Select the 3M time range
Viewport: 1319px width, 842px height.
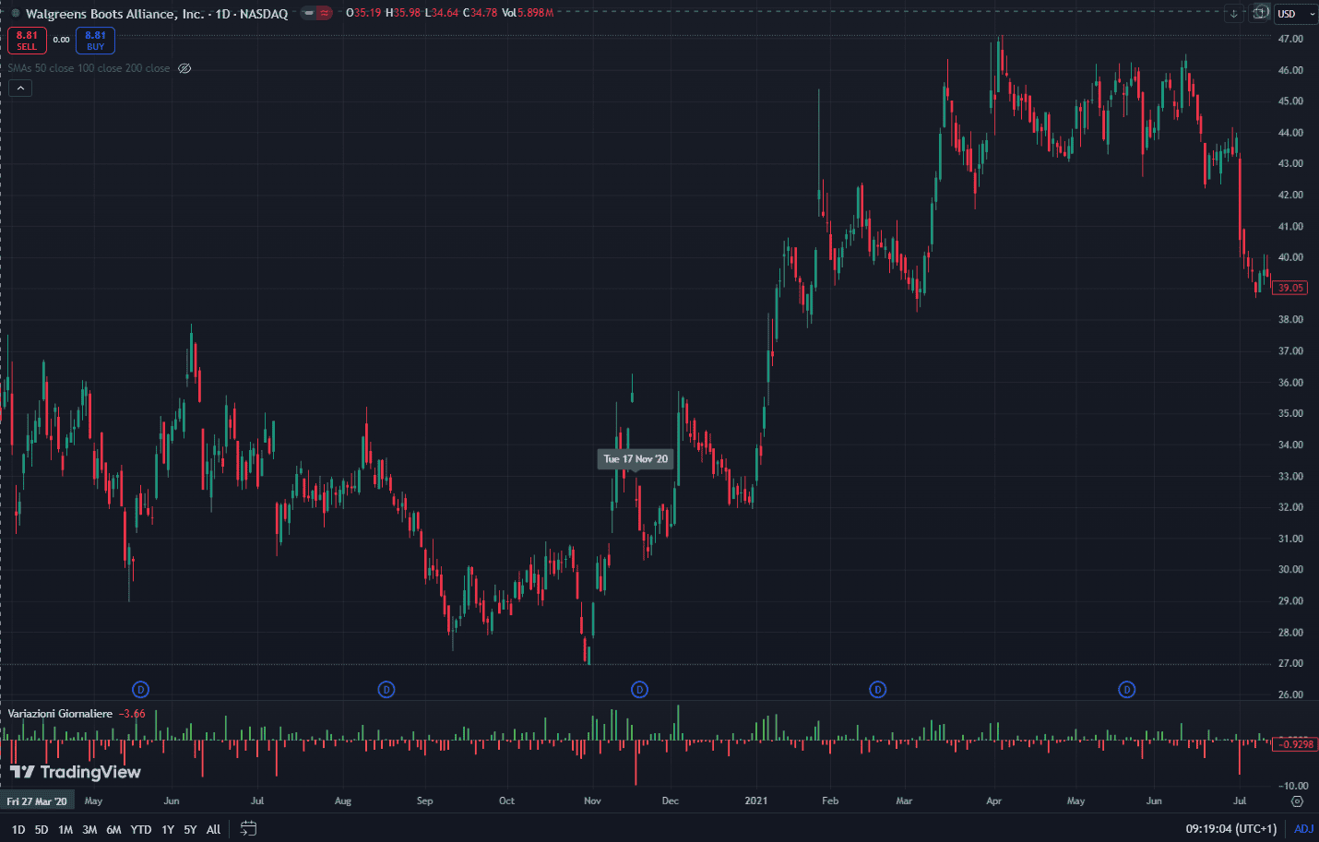tap(89, 829)
